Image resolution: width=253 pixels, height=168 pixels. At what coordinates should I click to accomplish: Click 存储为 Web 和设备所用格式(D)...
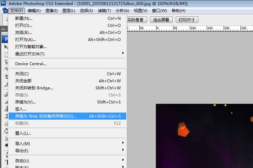(46, 116)
